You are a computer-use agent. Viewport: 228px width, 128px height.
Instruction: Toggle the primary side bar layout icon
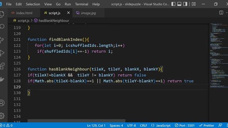pos(173,4)
